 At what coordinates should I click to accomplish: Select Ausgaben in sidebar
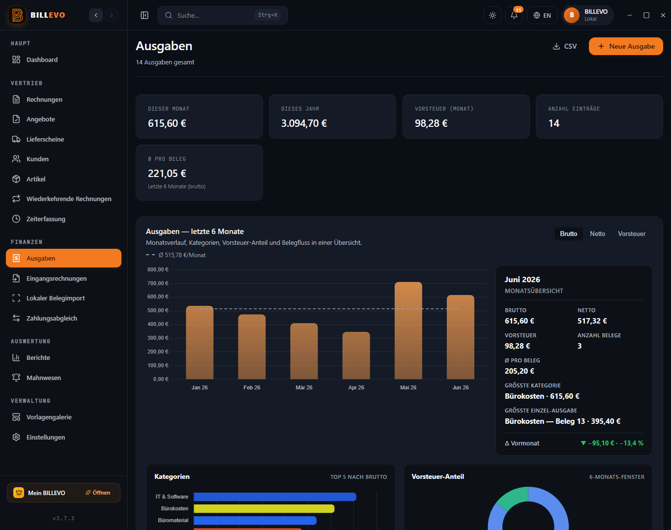[x=63, y=258]
